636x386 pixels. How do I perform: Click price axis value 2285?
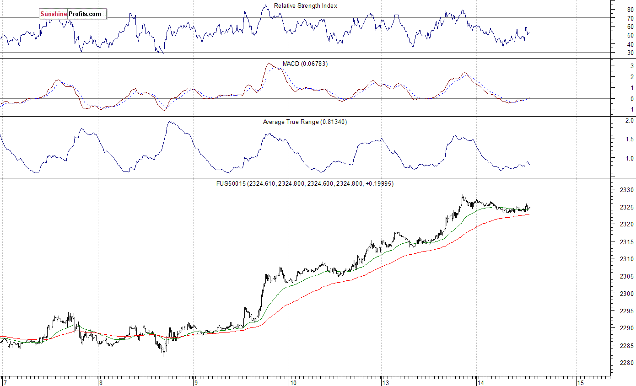[627, 346]
